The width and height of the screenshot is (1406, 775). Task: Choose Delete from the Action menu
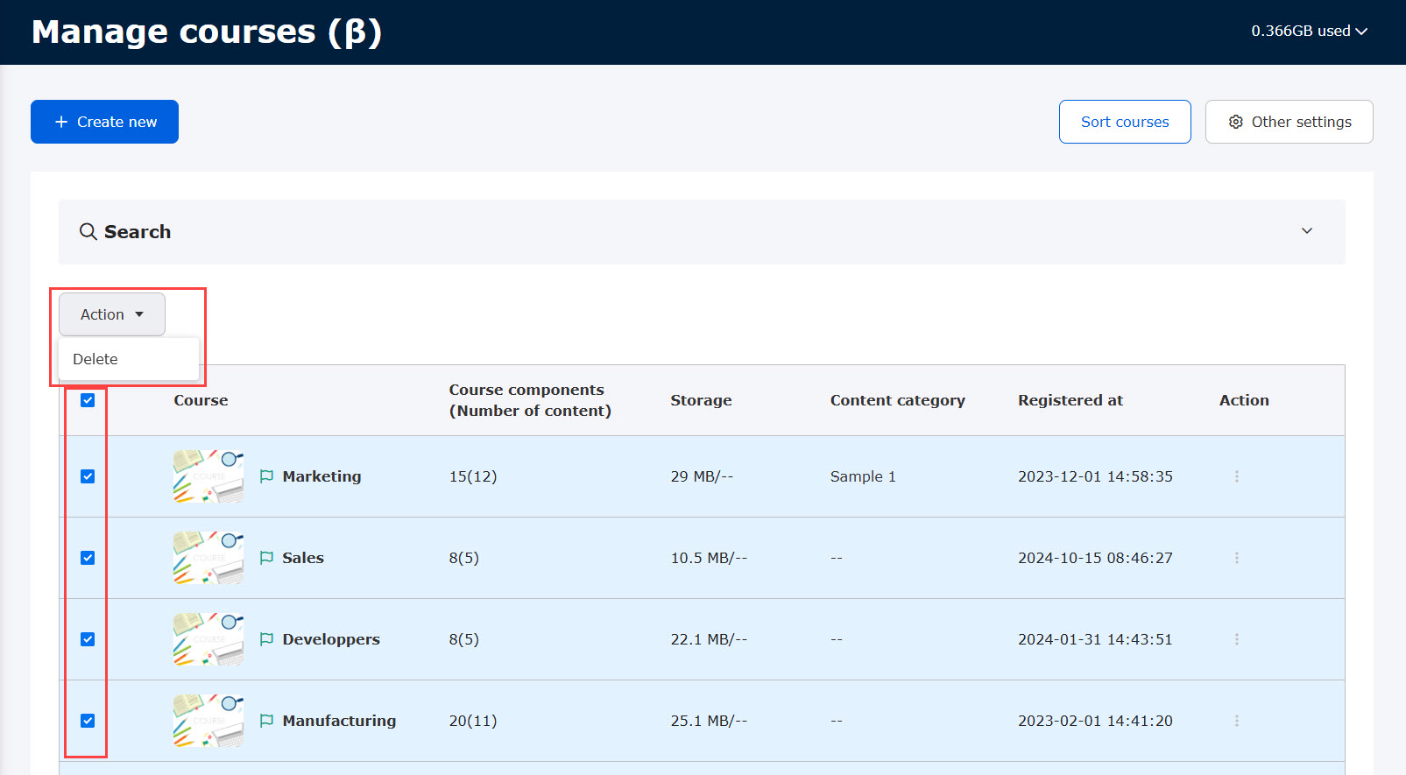pos(95,359)
